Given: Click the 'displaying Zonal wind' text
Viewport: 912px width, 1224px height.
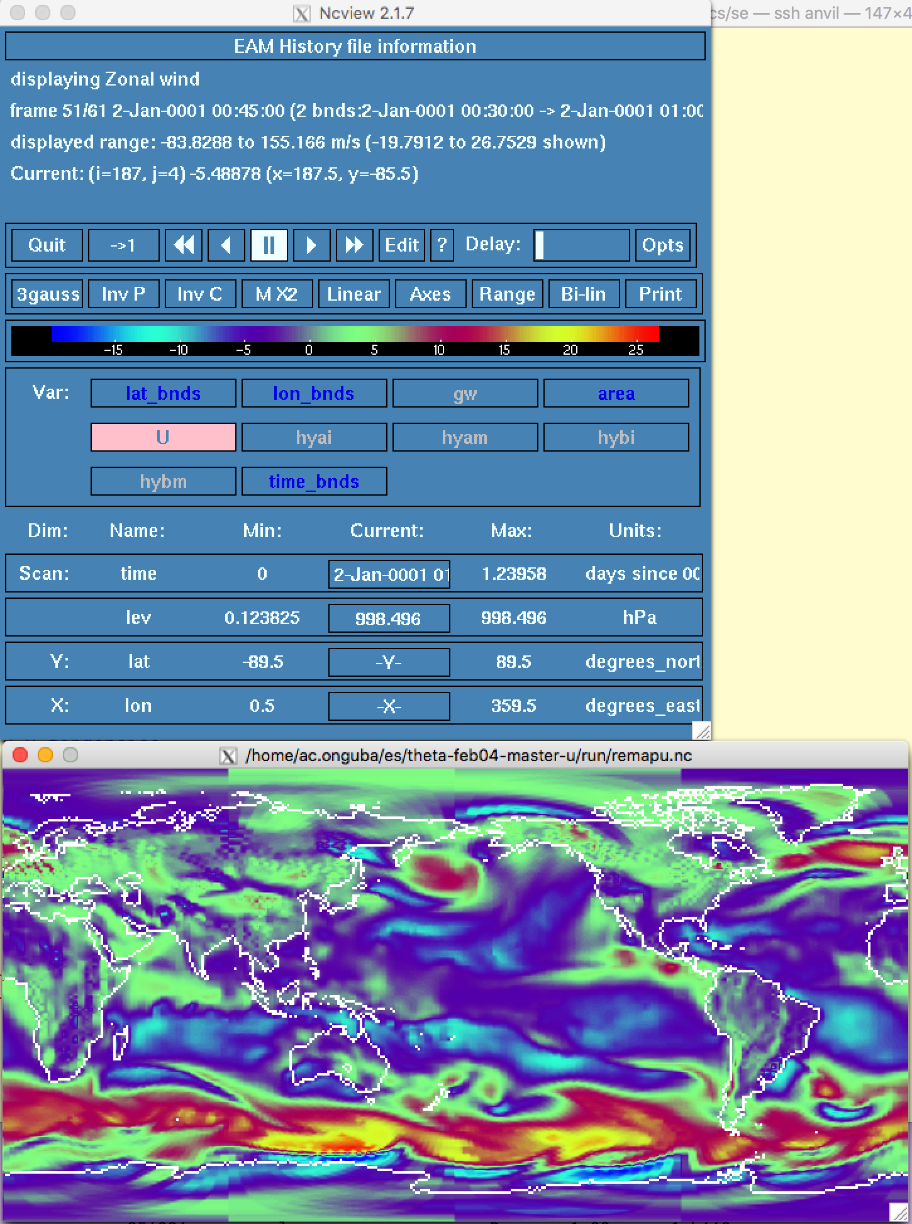Looking at the screenshot, I should click(105, 79).
